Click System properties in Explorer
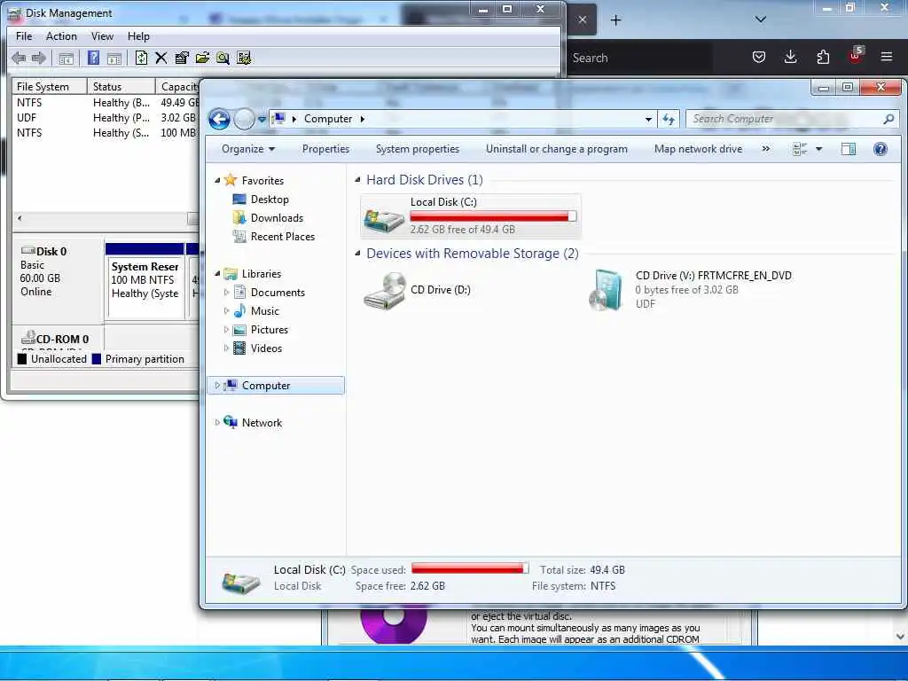This screenshot has height=681, width=908. pyautogui.click(x=417, y=149)
